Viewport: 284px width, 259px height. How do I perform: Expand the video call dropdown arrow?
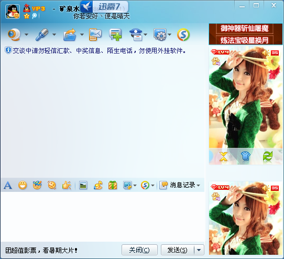pos(26,35)
